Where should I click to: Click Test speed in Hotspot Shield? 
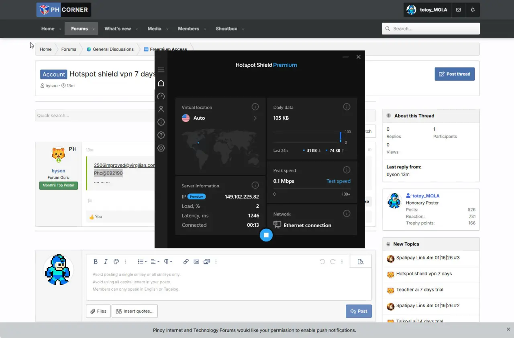(x=339, y=181)
